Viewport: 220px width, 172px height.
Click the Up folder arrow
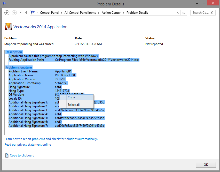tap(26, 13)
